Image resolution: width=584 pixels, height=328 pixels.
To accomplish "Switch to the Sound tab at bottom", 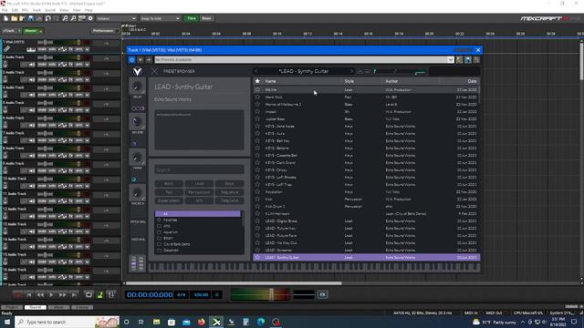I will point(36,307).
